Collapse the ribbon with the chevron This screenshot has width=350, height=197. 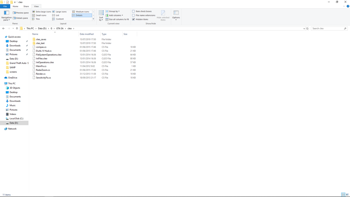[x=344, y=6]
